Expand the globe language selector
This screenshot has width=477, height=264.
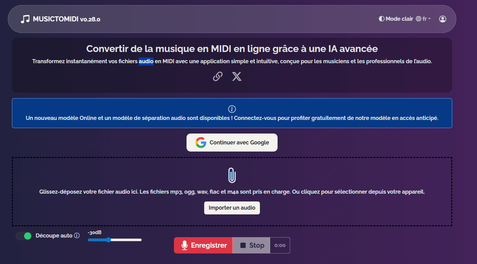[418, 19]
